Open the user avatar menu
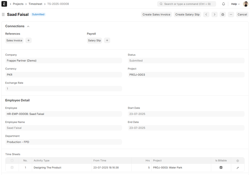This screenshot has height=175, width=250. click(246, 4)
